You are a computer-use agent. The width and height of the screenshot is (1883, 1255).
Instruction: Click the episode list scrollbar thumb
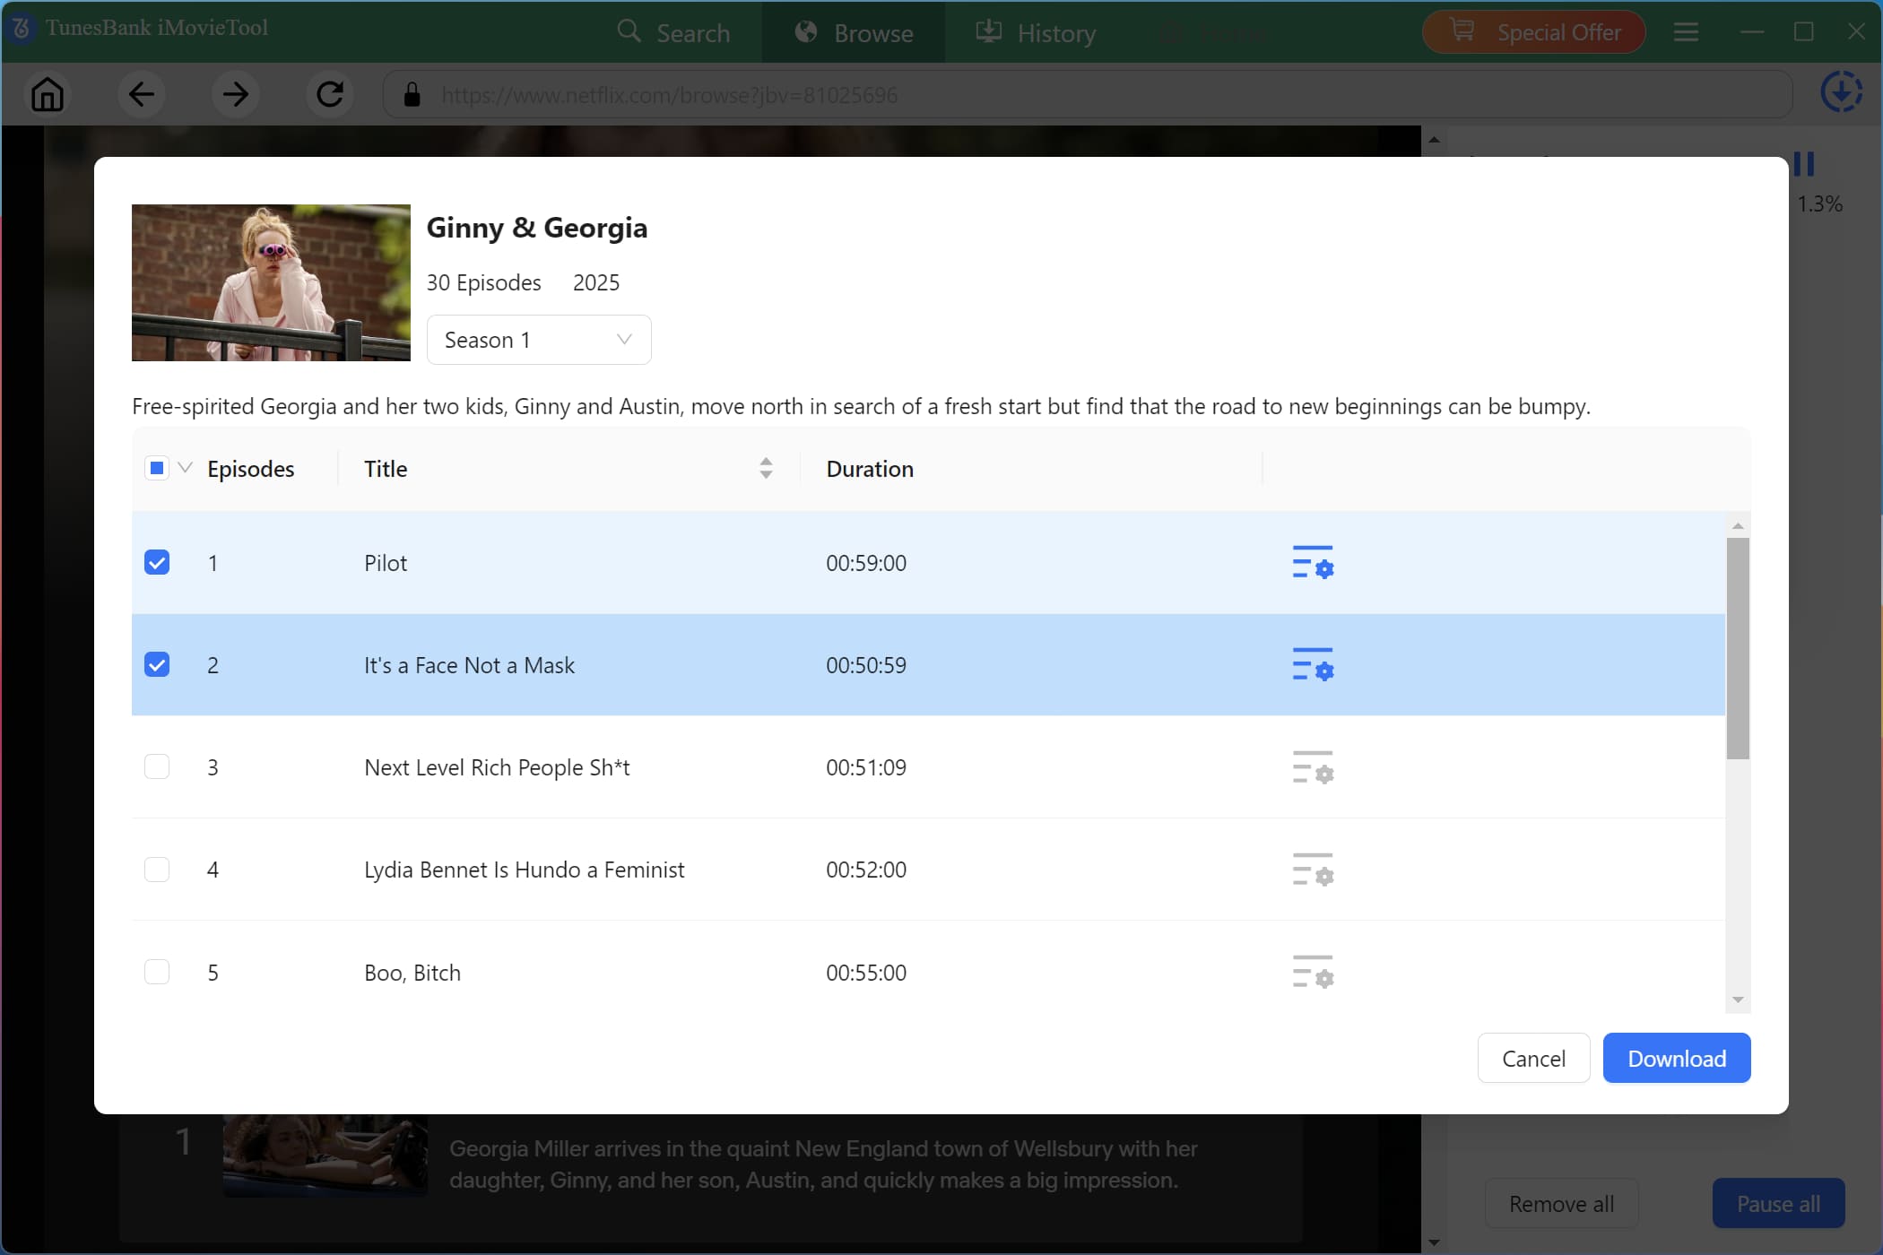point(1738,647)
